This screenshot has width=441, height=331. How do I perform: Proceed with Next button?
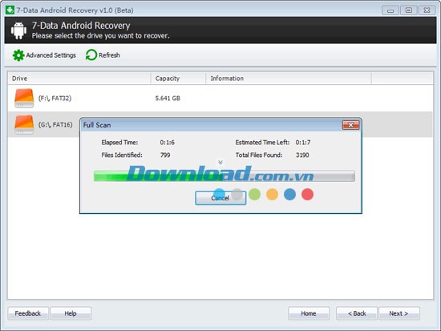click(399, 313)
